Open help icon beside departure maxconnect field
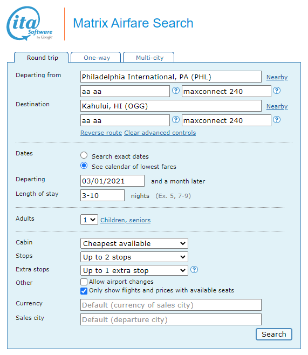This screenshot has width=308, height=355. [x=277, y=91]
